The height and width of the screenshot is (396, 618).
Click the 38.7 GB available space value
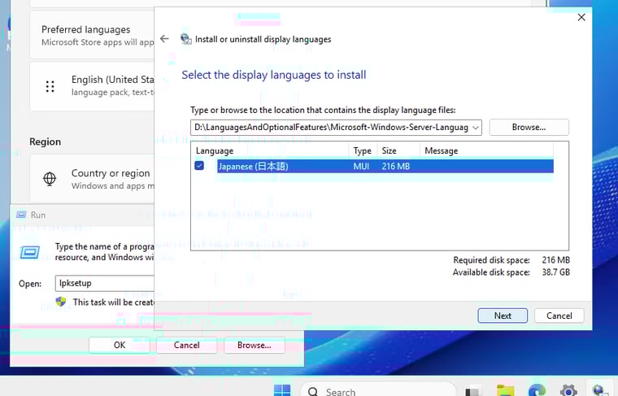point(555,272)
